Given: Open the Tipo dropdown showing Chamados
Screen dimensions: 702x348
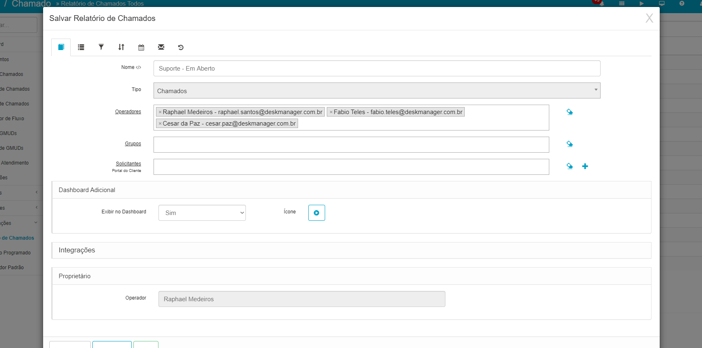Looking at the screenshot, I should click(377, 91).
